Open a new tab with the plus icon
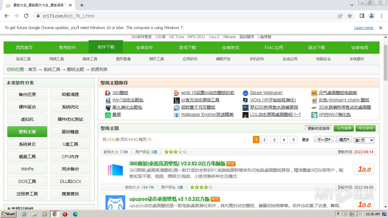Image resolution: width=388 pixels, height=218 pixels. tap(82, 5)
